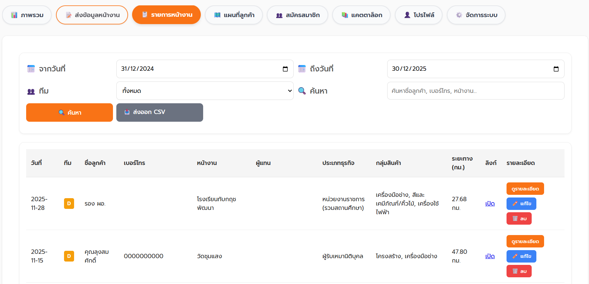
Task: Open the เปิด link for the 2025-11-28 row
Action: click(490, 204)
